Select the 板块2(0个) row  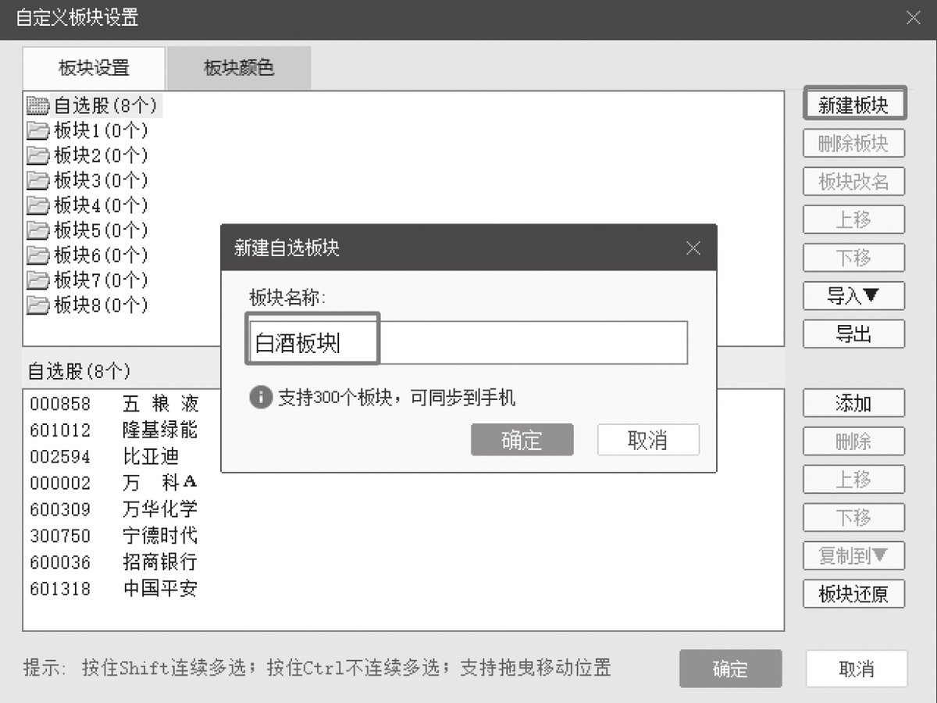[87, 155]
